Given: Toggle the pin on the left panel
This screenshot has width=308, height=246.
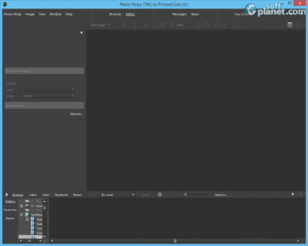Looking at the screenshot, I should click(x=81, y=33).
